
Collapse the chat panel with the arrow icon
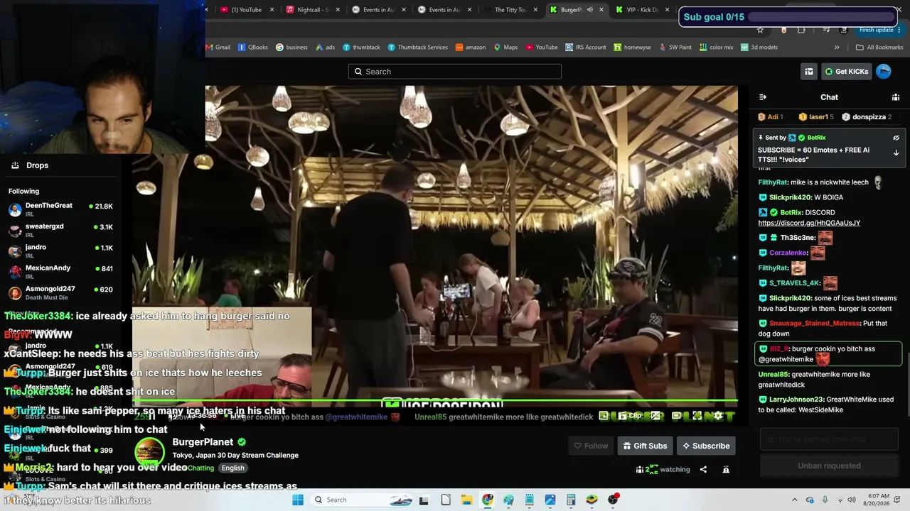763,97
